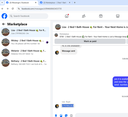
Task: Open the Facebook Home feed icon
Action: [67, 16]
